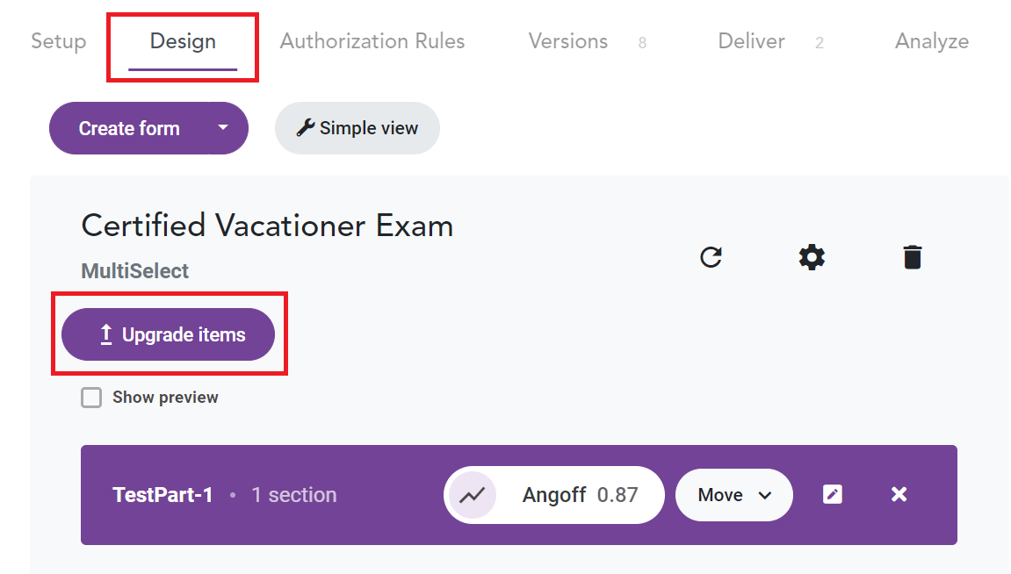Screen dimensions: 1011x574
Task: Click the upload arrow icon on Upgrade items
Action: (x=106, y=334)
